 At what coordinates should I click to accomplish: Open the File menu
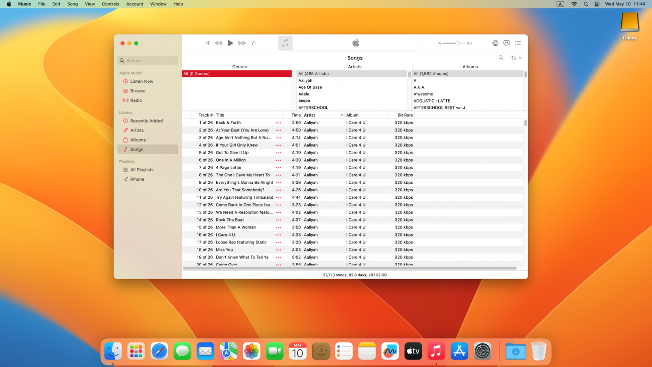(x=42, y=4)
